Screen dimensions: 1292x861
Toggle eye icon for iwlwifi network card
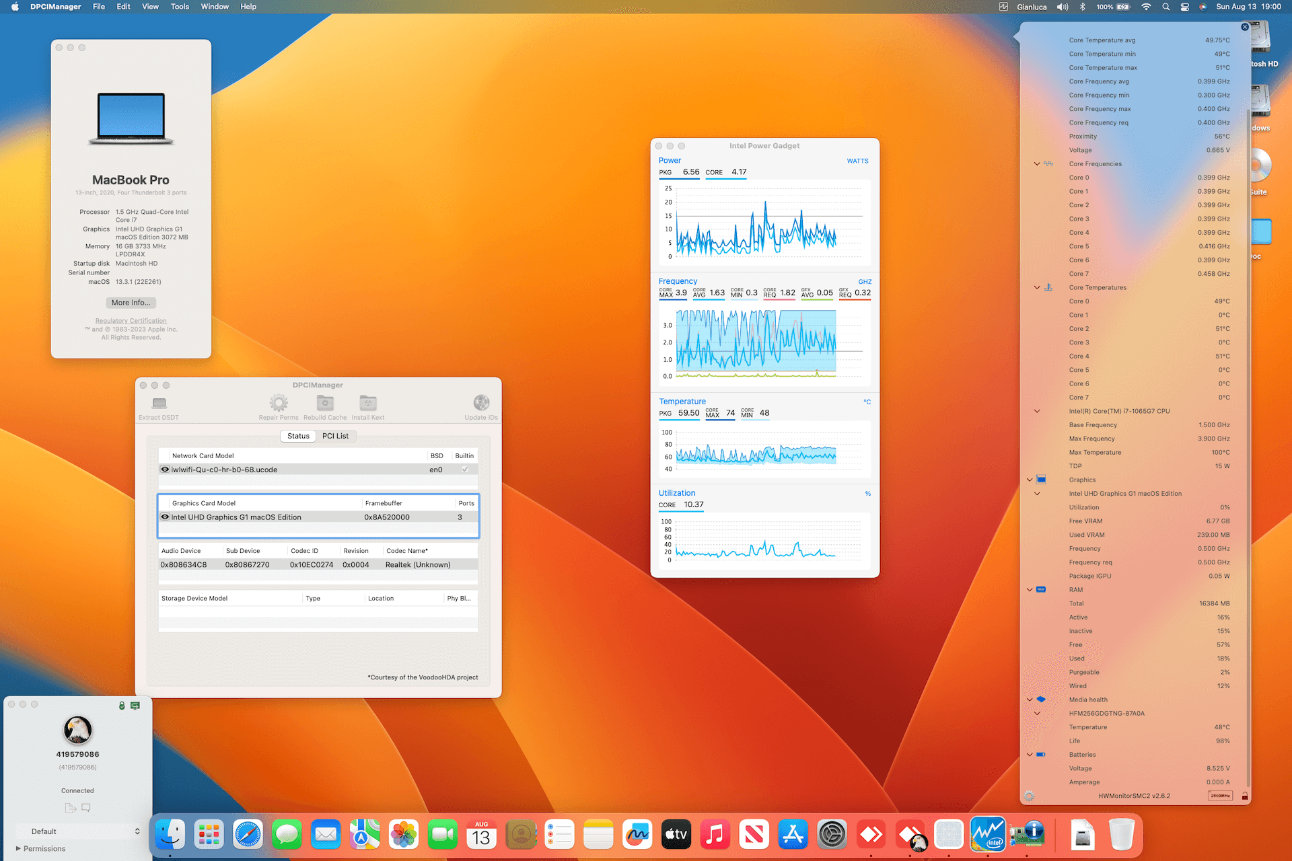pos(165,470)
